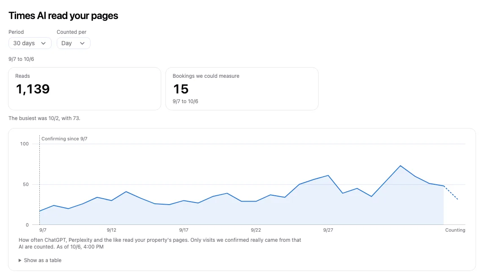Click the 'Period' field label

pyautogui.click(x=16, y=32)
